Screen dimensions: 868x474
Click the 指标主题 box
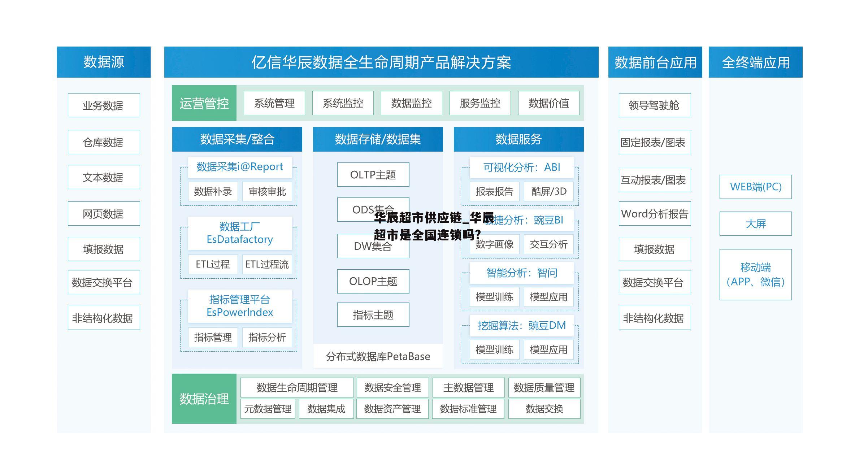373,314
